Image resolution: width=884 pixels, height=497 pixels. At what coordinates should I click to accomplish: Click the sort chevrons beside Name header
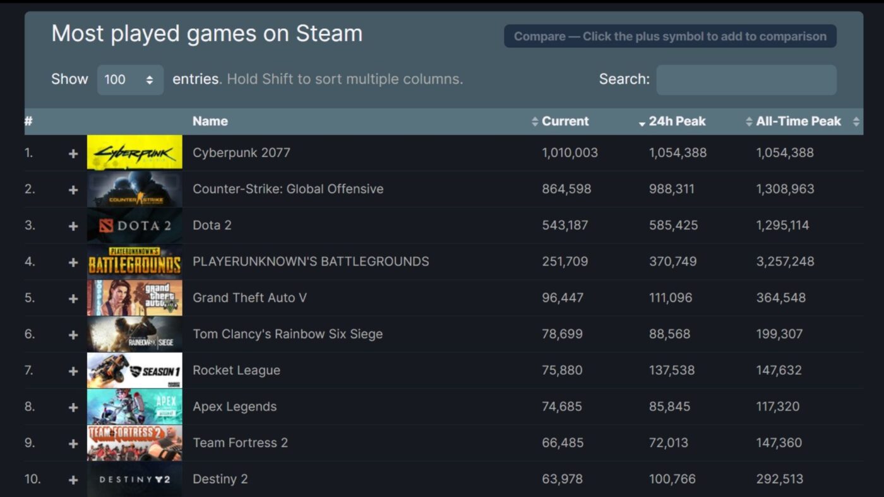click(x=856, y=121)
